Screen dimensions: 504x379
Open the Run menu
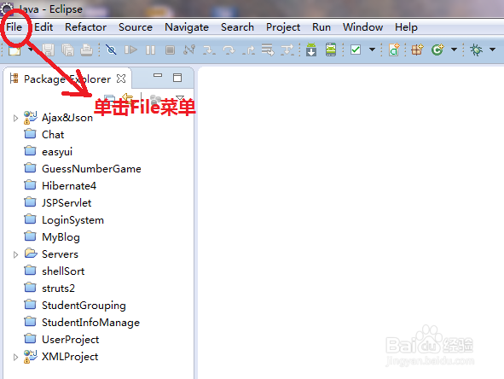coord(322,27)
